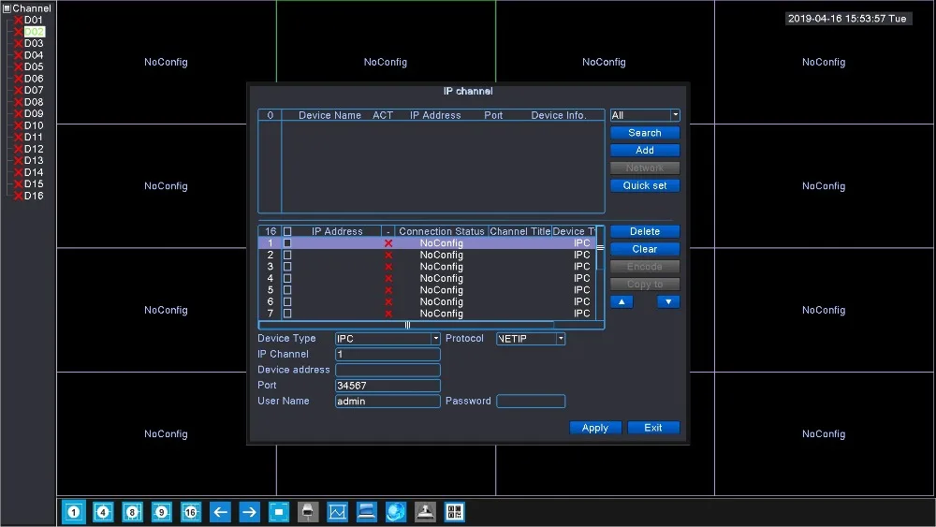936x527 pixels.
Task: Collapse the Channel tree root
Action: (7, 8)
